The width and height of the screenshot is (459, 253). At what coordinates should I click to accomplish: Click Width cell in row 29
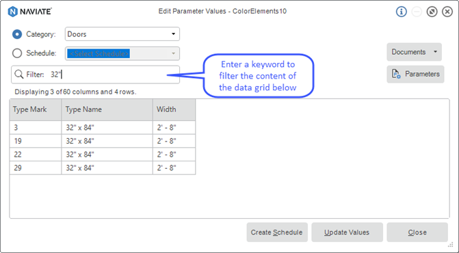pyautogui.click(x=174, y=168)
